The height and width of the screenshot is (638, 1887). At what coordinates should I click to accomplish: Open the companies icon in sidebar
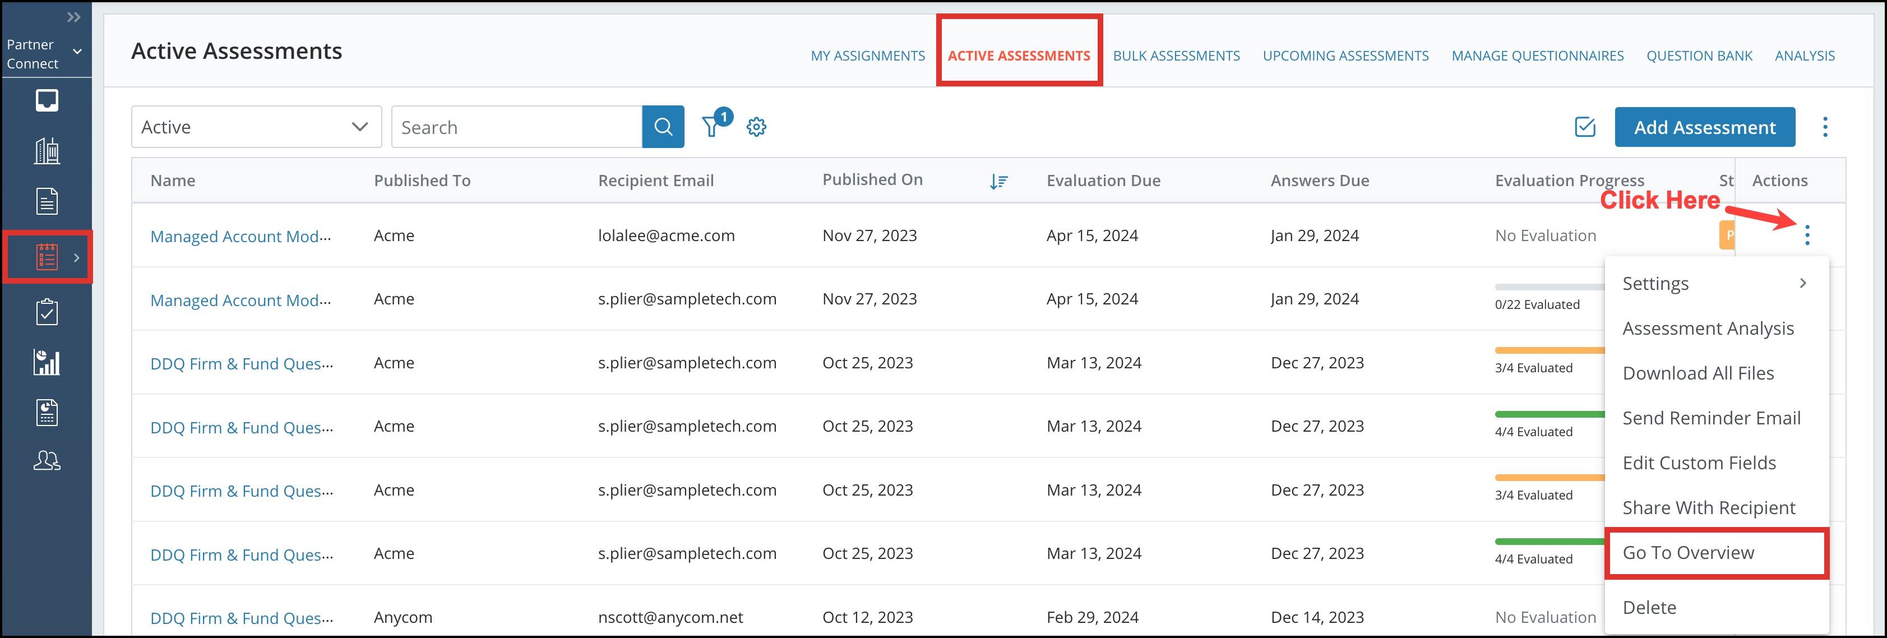coord(47,151)
